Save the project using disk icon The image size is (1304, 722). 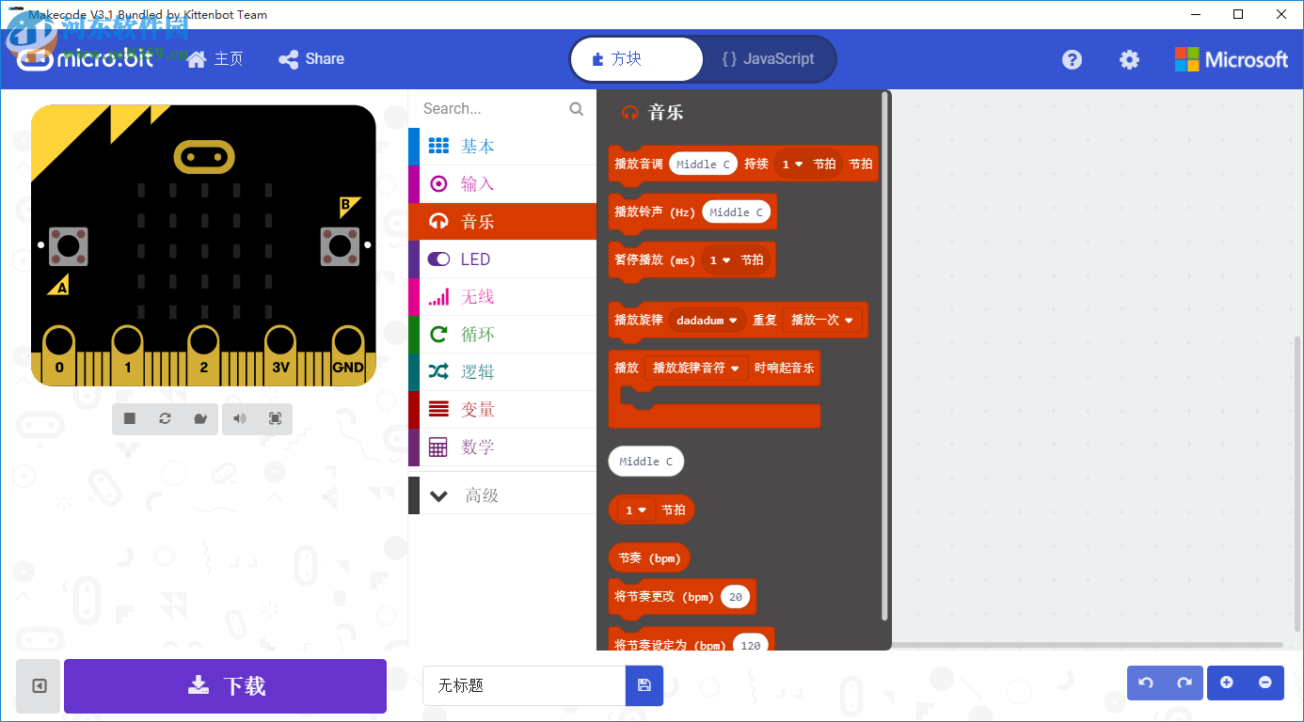pos(644,686)
